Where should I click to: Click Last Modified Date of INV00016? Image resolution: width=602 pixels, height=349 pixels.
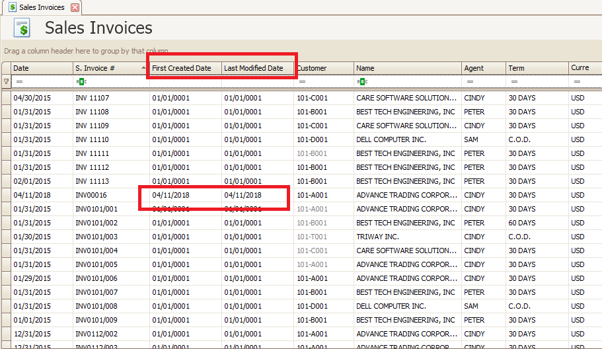pos(258,195)
